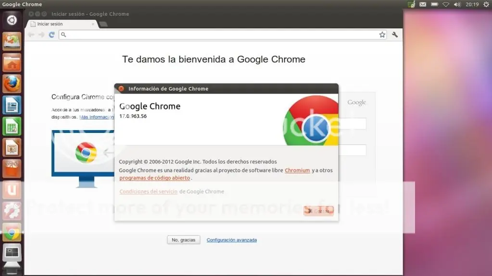Select the Google Chrome launcher icon
Viewport: 492px width, 276px height.
[x=12, y=232]
